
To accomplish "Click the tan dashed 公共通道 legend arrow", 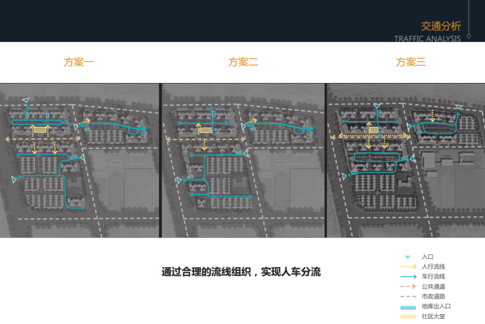I will coord(407,287).
